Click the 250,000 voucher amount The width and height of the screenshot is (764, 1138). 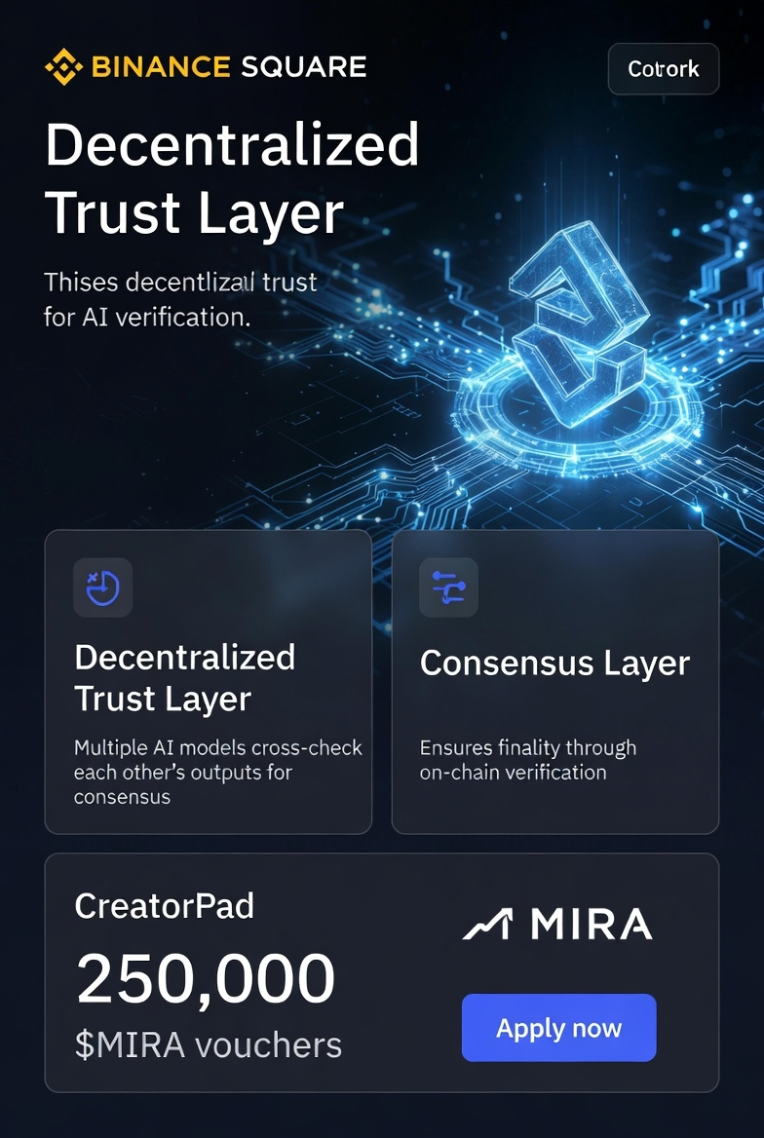pyautogui.click(x=206, y=978)
